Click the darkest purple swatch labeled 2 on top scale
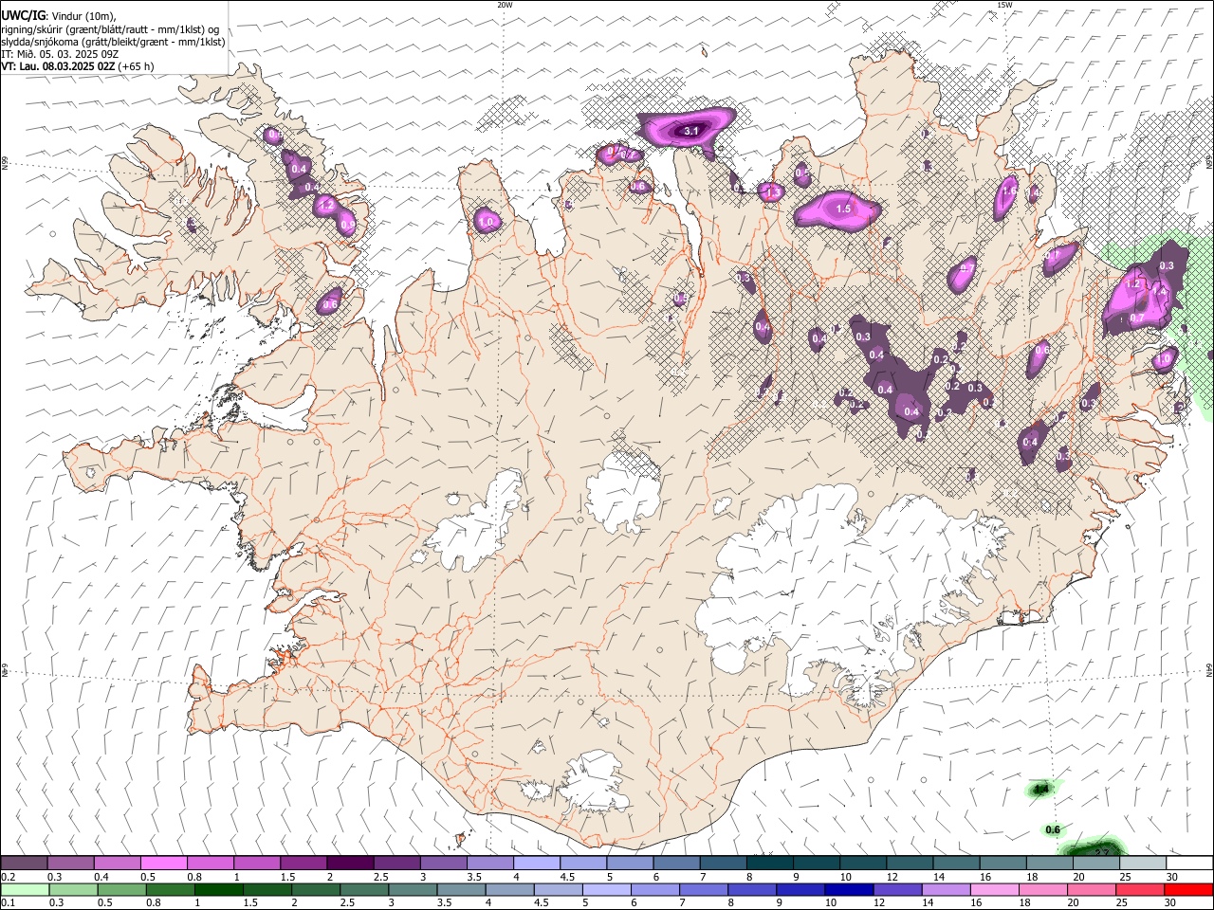The image size is (1214, 910). [x=349, y=864]
